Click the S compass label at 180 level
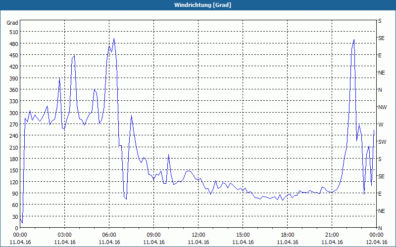 tap(380, 159)
